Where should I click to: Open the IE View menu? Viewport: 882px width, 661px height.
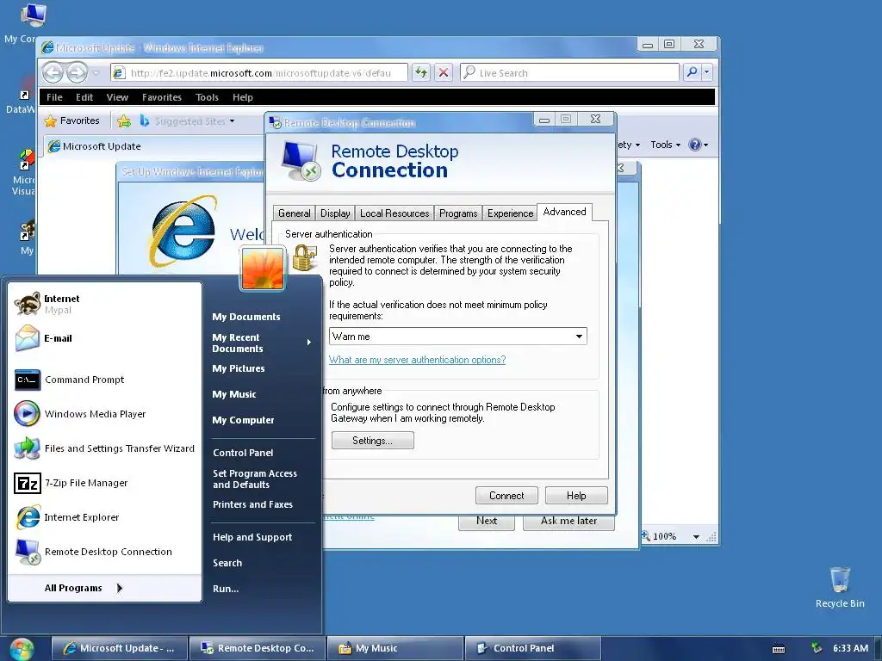[117, 97]
